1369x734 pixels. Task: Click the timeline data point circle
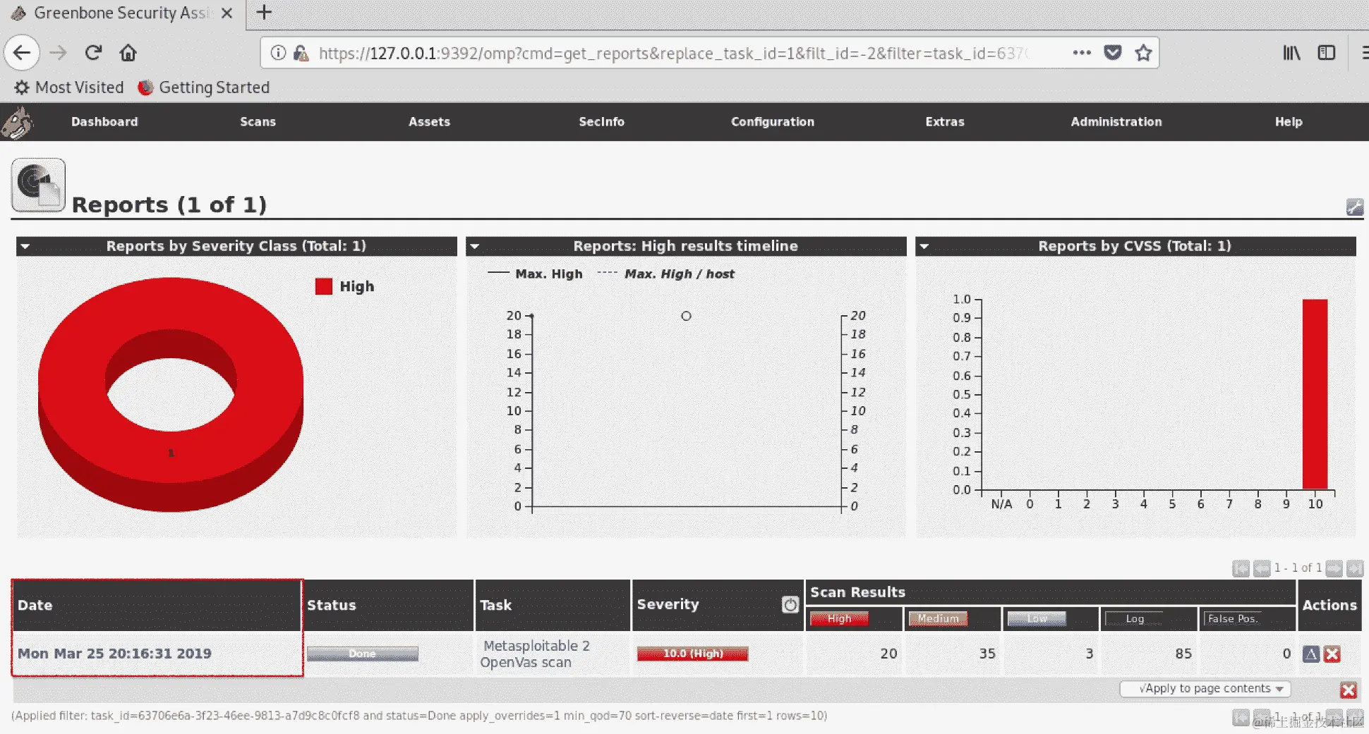click(686, 316)
